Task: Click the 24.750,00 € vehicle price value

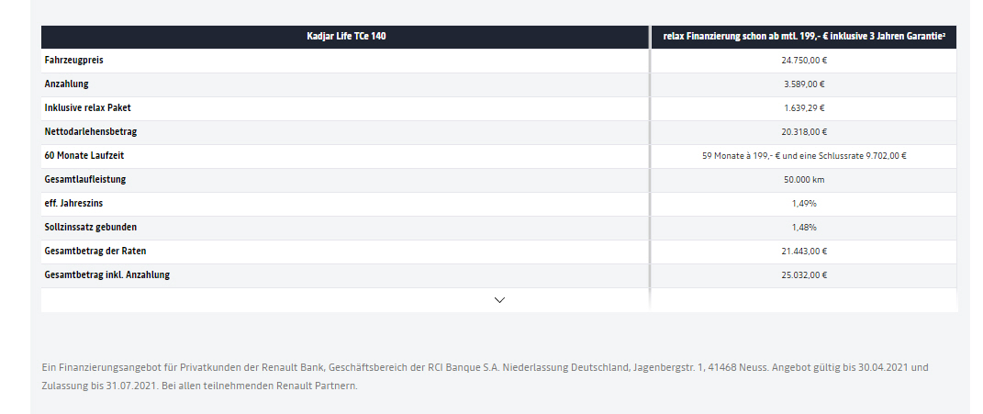Action: pyautogui.click(x=804, y=61)
